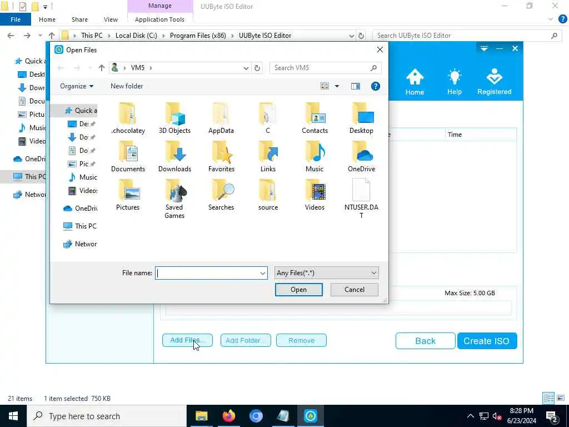
Task: Go up one level in Open Files dialog
Action: [x=102, y=67]
